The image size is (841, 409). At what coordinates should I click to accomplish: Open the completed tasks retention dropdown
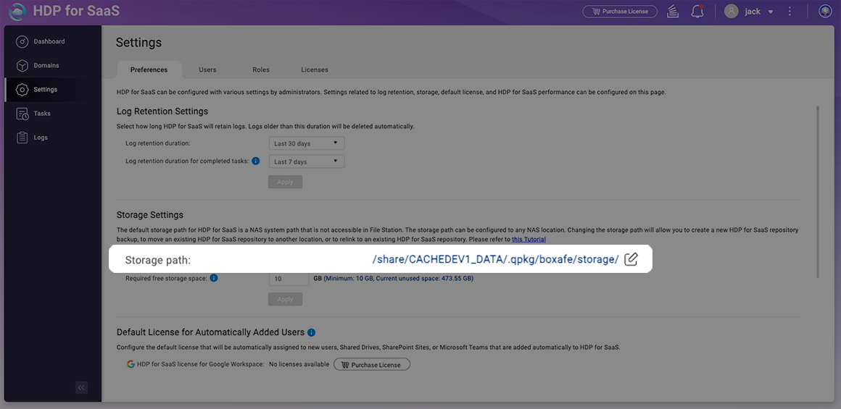coord(306,161)
